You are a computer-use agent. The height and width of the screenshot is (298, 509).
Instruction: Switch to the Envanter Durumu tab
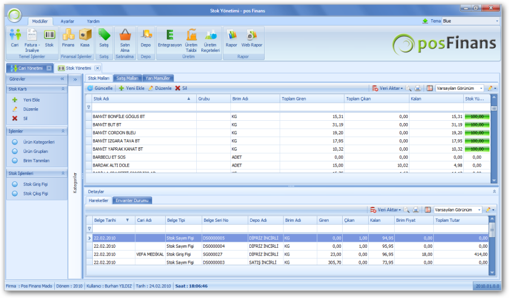pos(132,200)
